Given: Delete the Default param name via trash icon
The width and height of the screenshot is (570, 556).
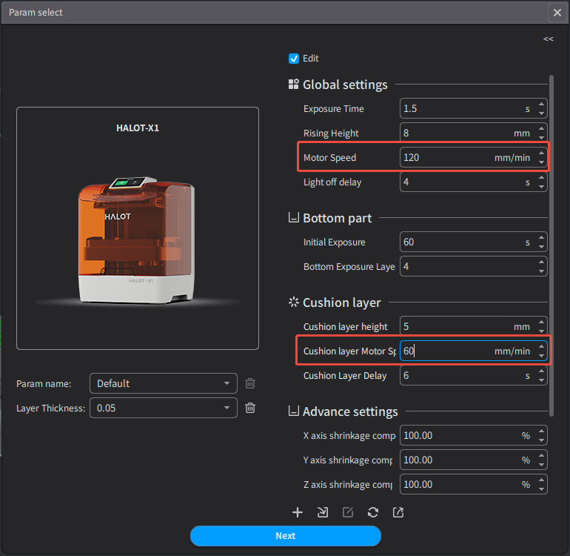Looking at the screenshot, I should (x=250, y=383).
